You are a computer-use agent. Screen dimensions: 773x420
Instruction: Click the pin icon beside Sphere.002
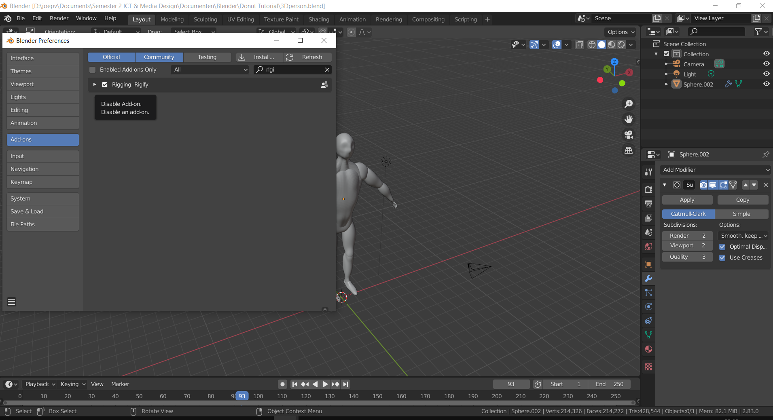coord(766,154)
